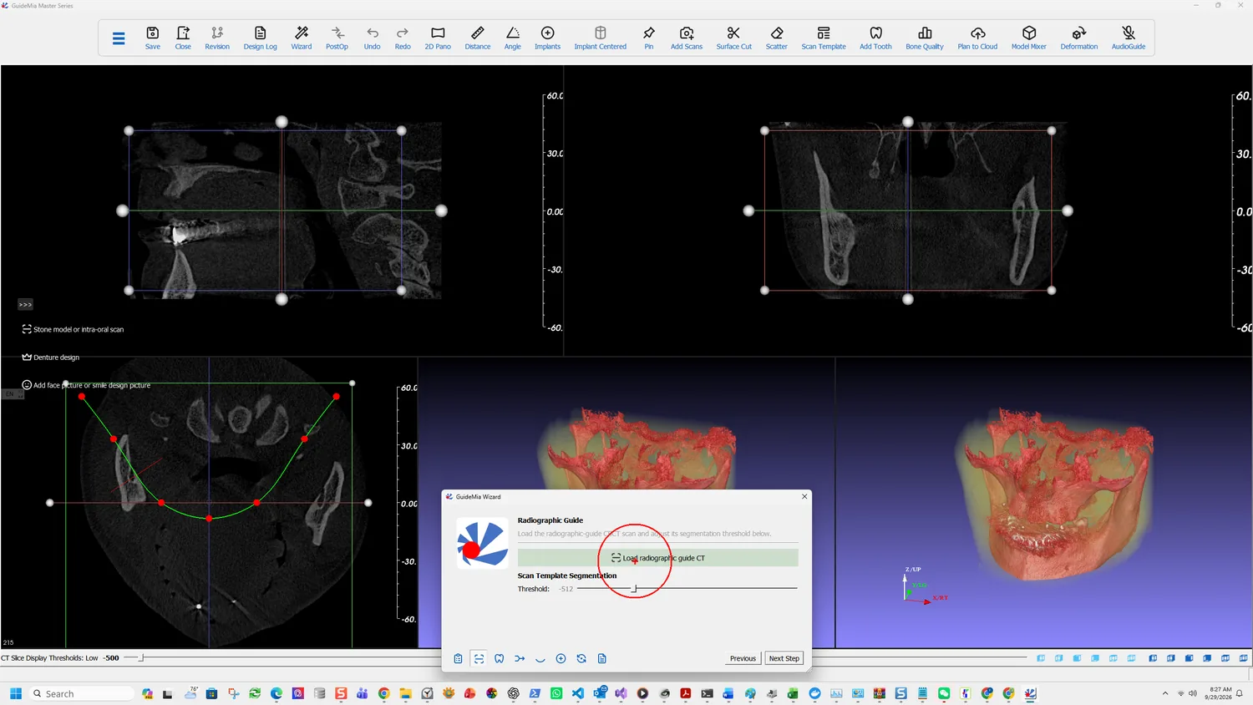Select wizard circled-plus implant step icon

click(x=561, y=659)
